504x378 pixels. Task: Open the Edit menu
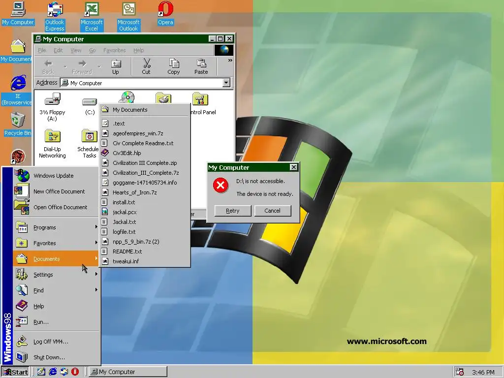coord(58,50)
